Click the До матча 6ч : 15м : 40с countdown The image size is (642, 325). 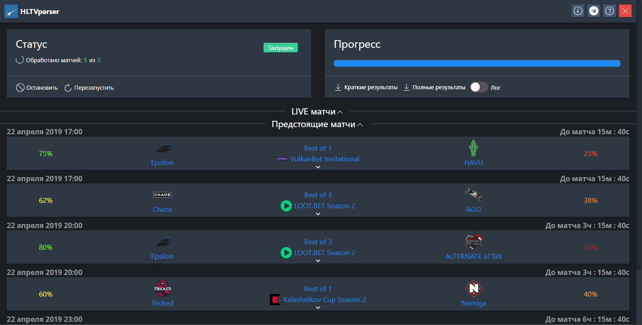(587, 319)
